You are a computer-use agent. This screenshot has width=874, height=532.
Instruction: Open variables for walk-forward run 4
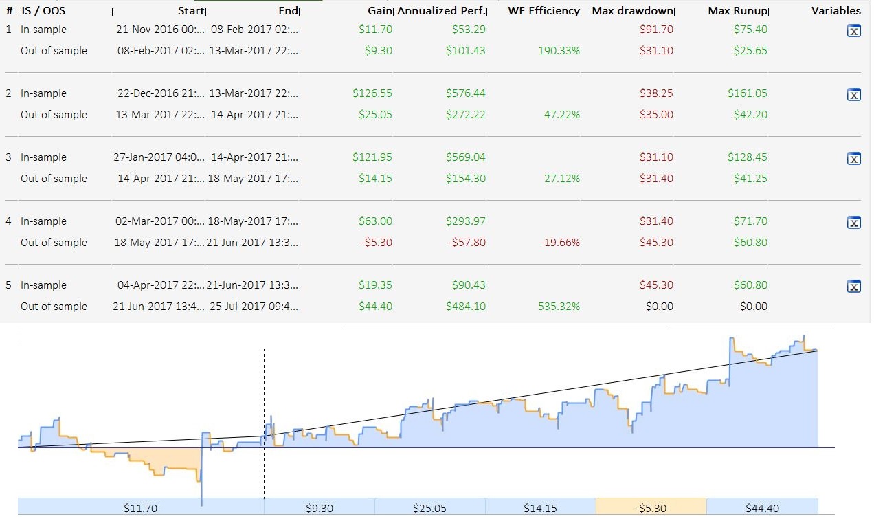pyautogui.click(x=854, y=223)
